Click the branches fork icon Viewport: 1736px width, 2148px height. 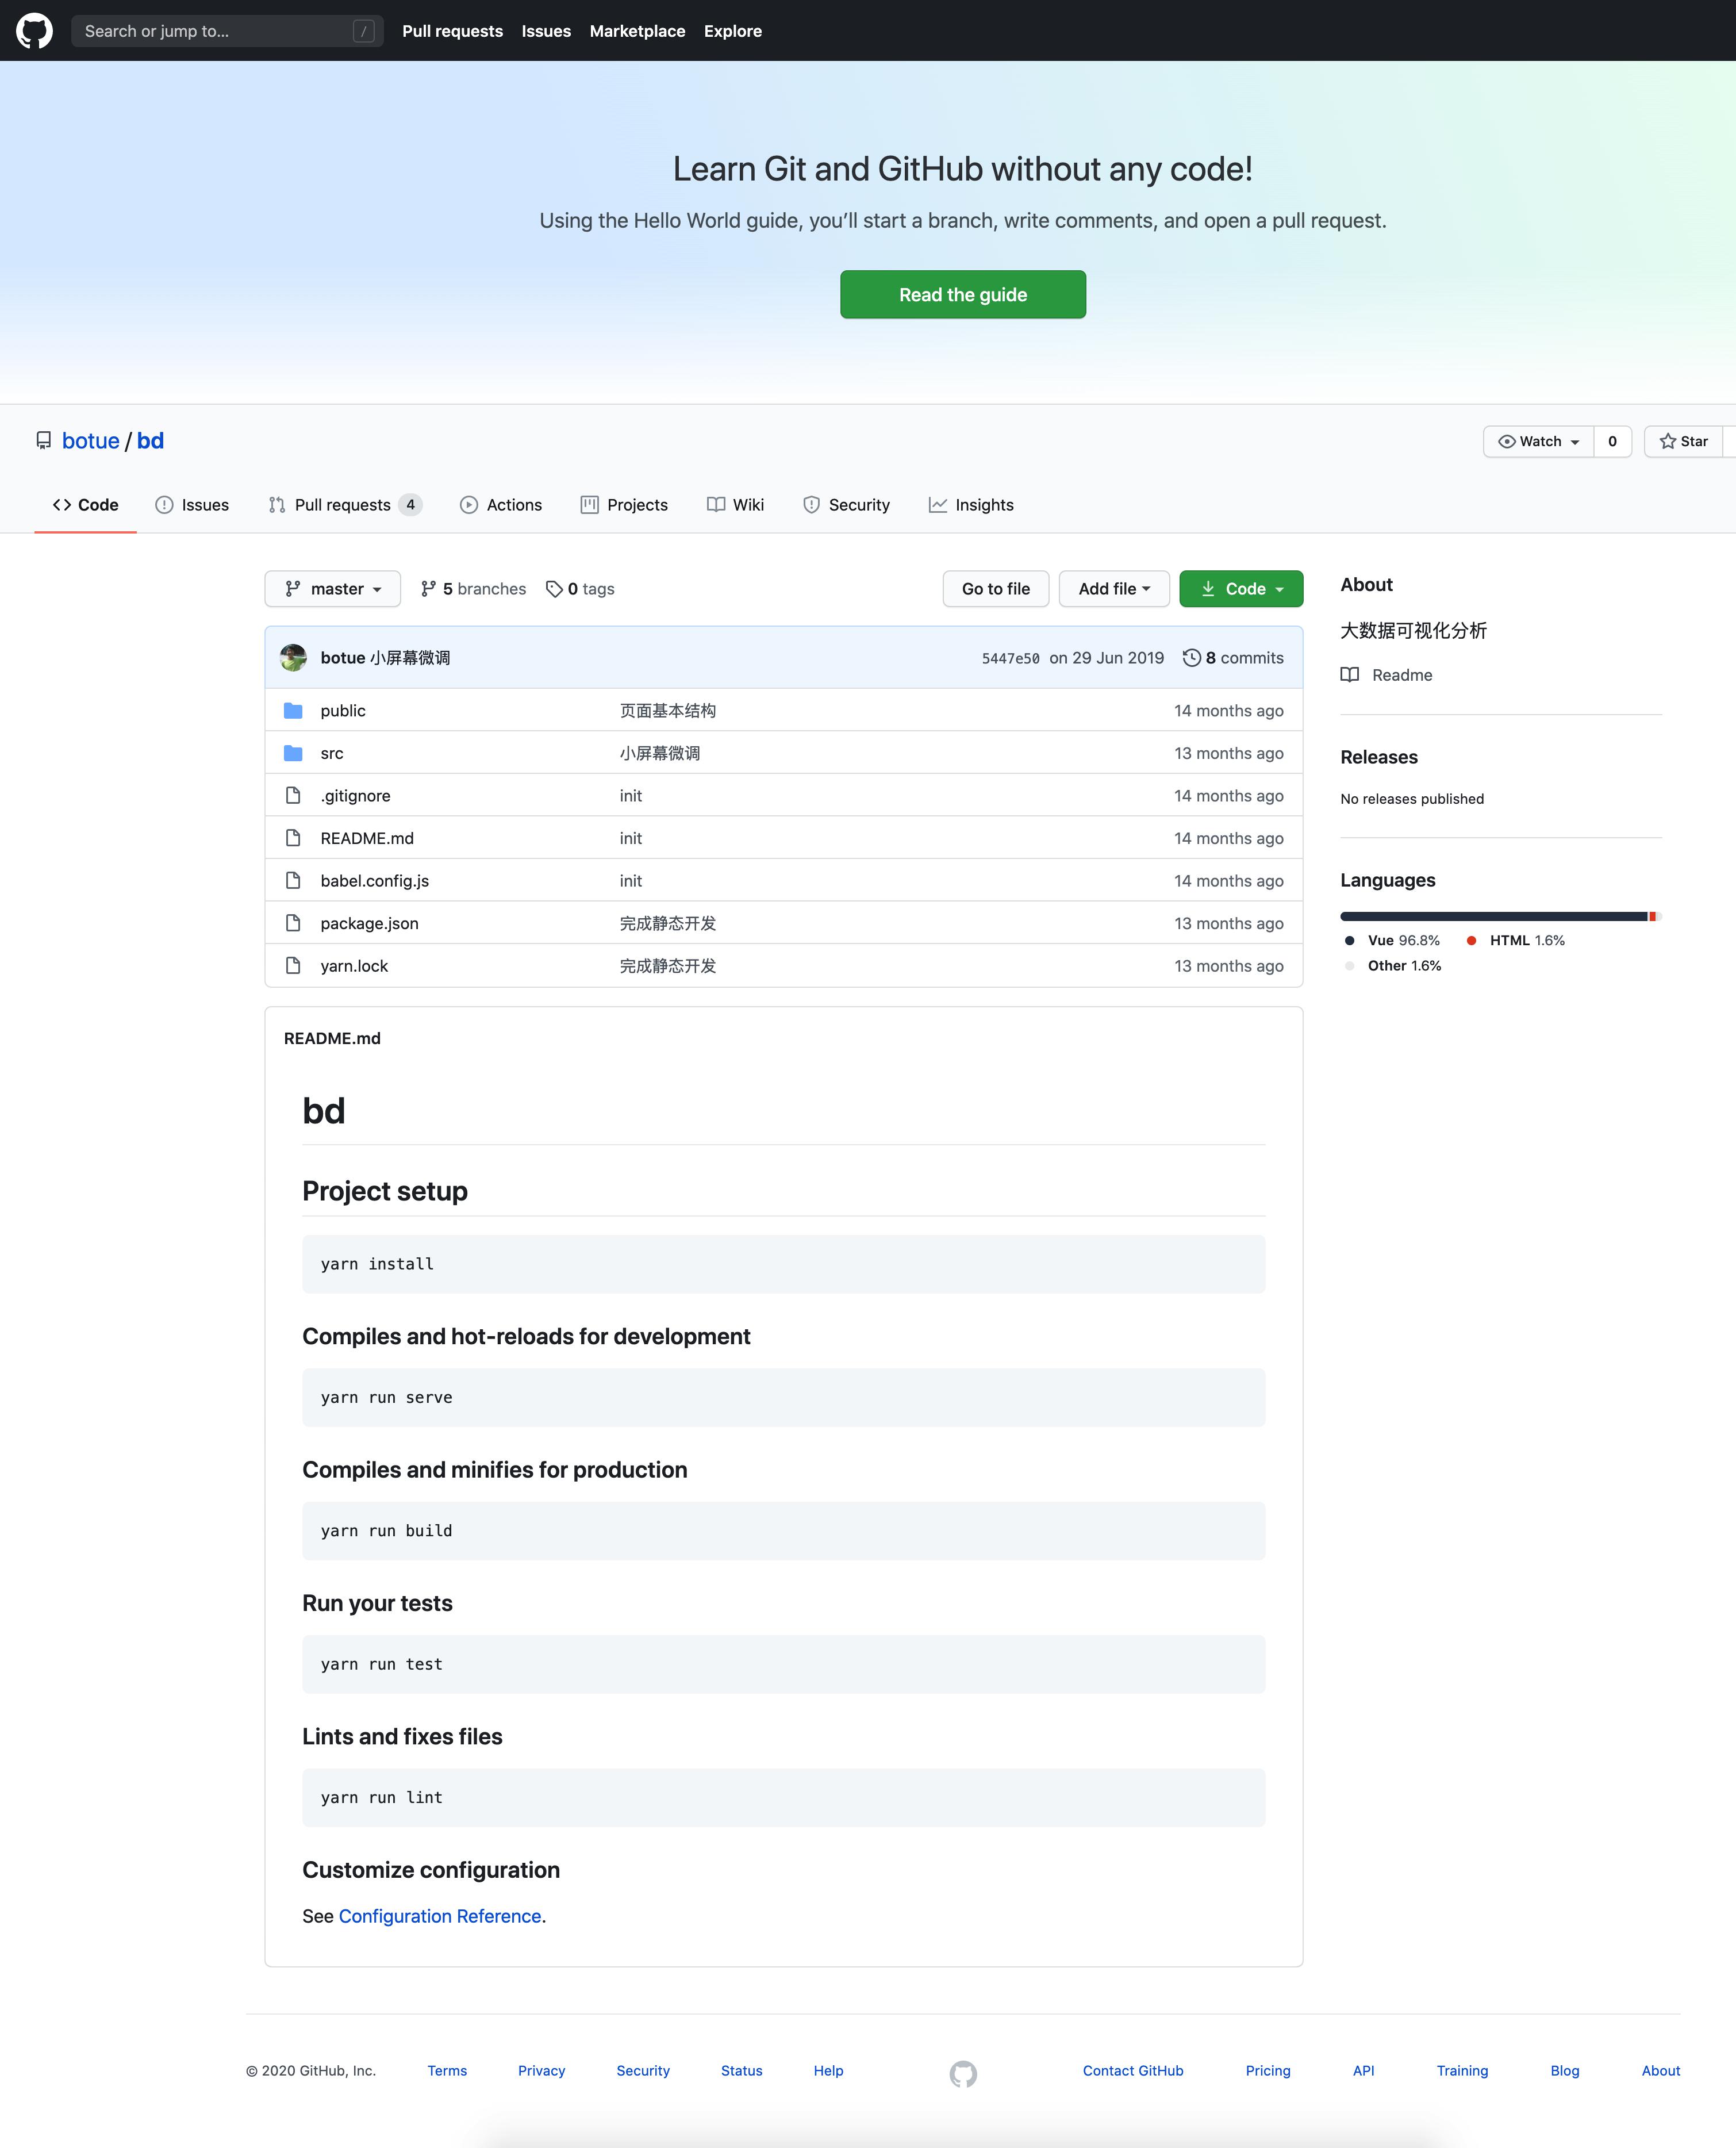point(428,589)
